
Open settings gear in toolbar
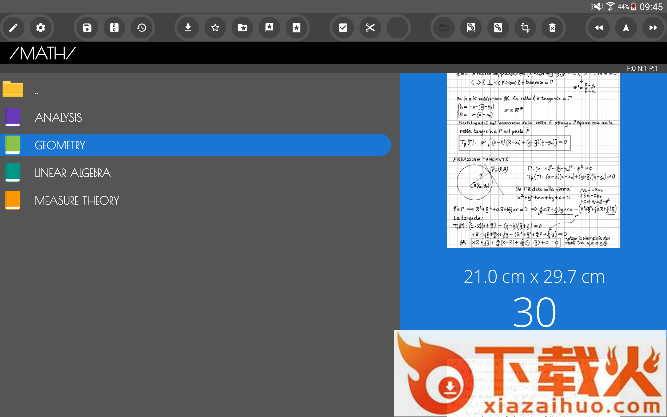pos(41,28)
